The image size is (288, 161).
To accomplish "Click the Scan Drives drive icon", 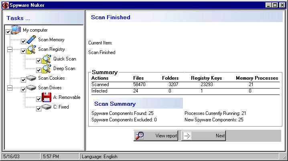I will 31,88.
